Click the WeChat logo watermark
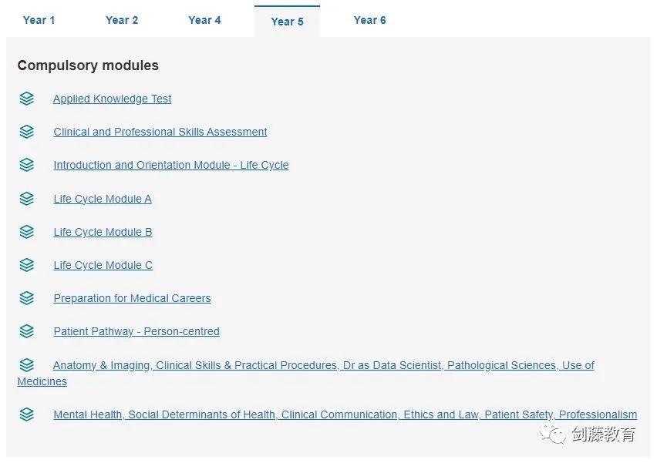Screen dimensions: 657x463 click(x=553, y=434)
